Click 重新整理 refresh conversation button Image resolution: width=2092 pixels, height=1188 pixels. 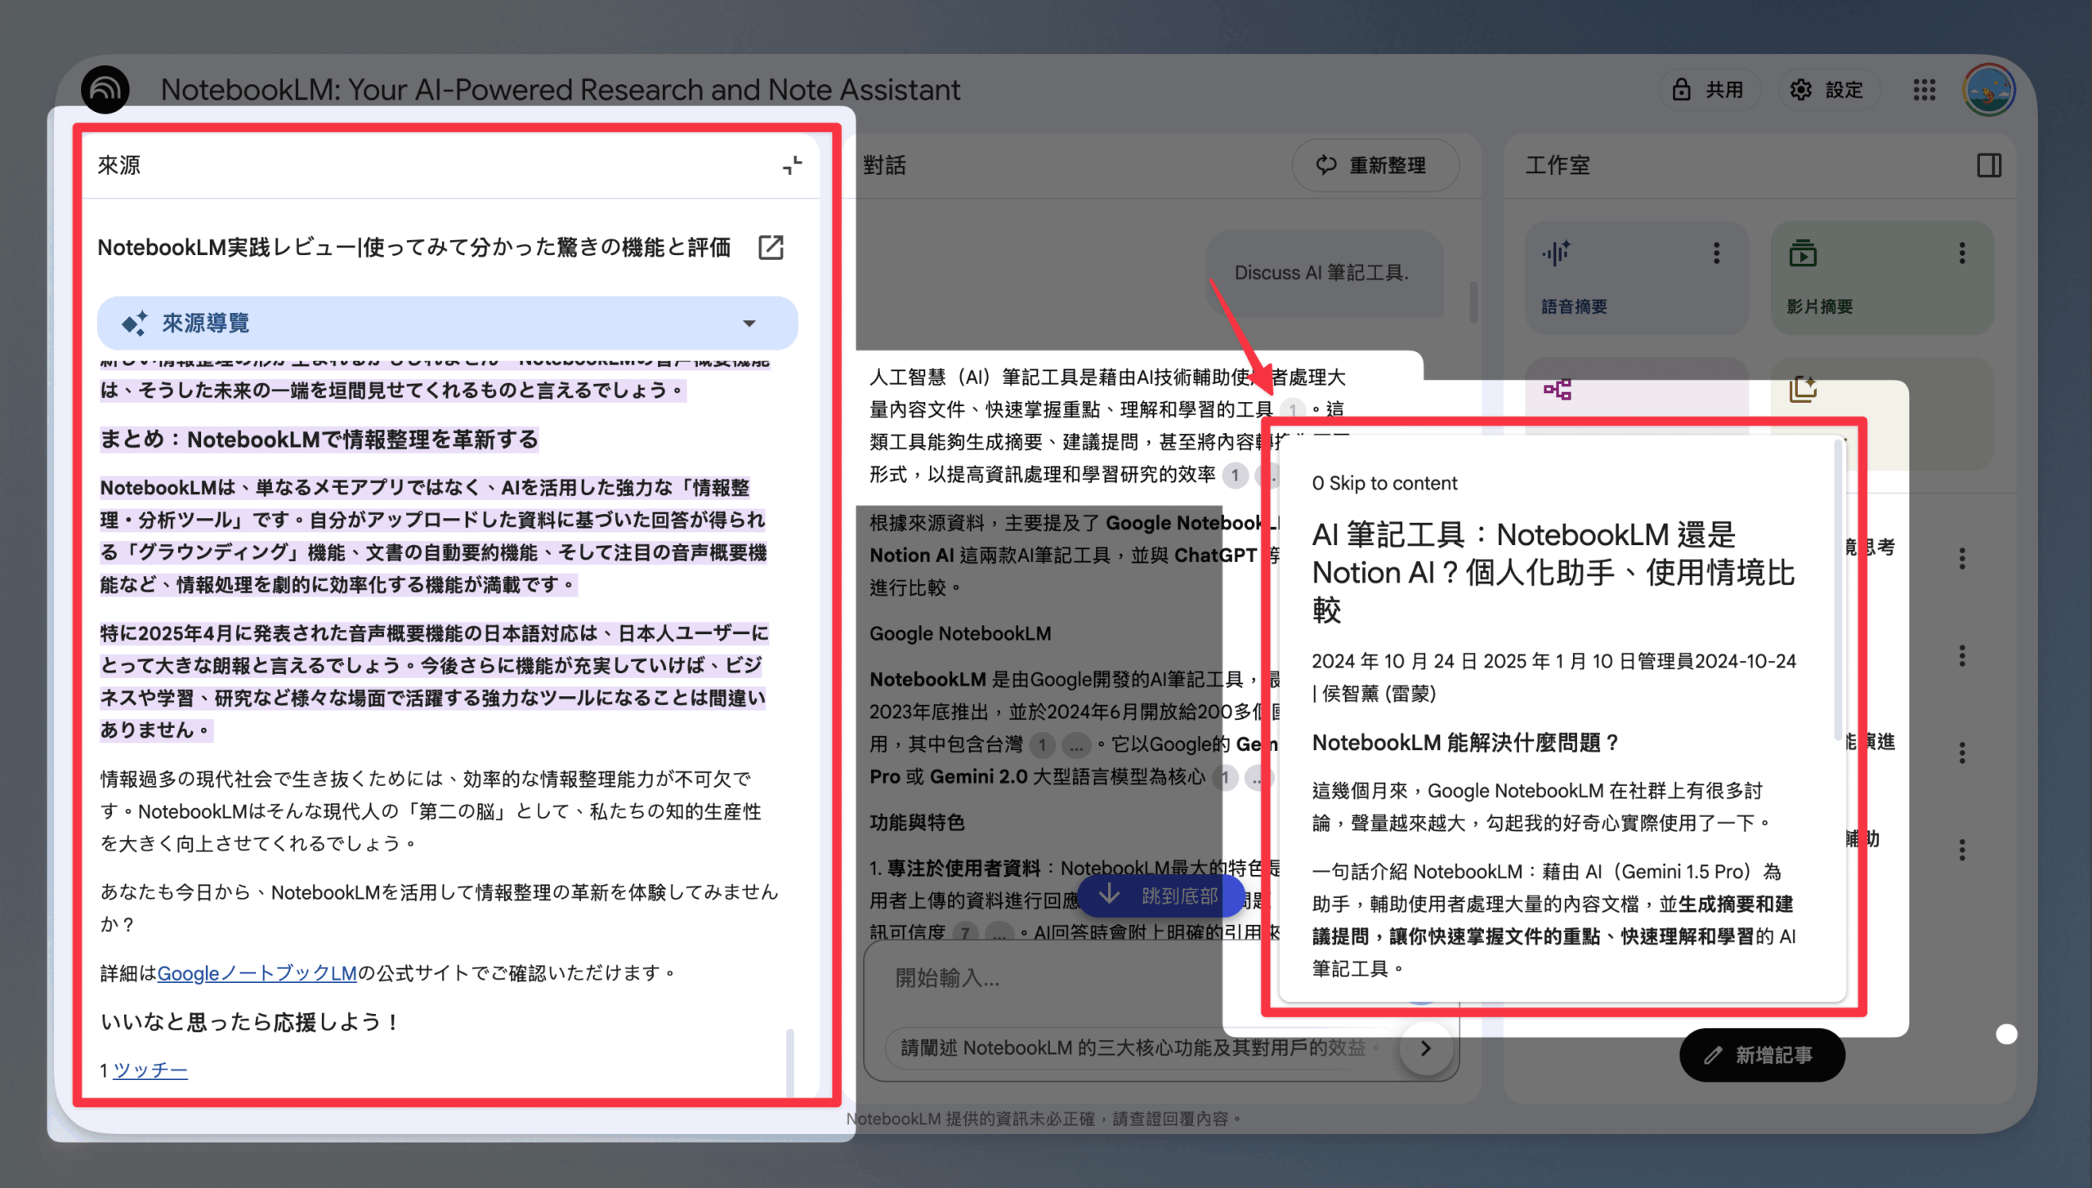[1375, 166]
